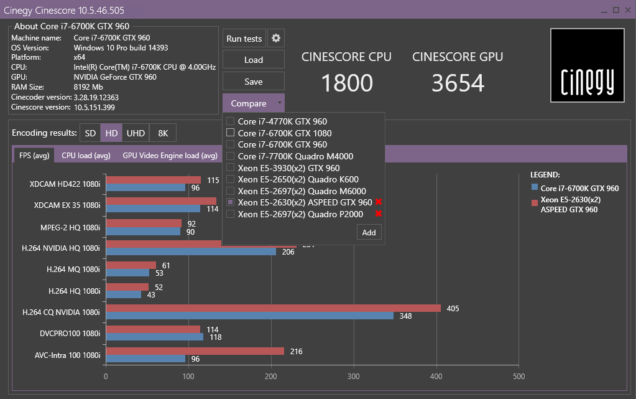636x399 pixels.
Task: Select HD encoding results
Action: click(x=111, y=133)
